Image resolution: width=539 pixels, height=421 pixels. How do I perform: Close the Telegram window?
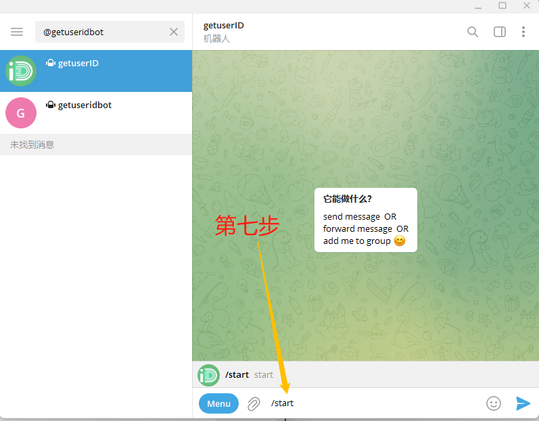pos(527,5)
